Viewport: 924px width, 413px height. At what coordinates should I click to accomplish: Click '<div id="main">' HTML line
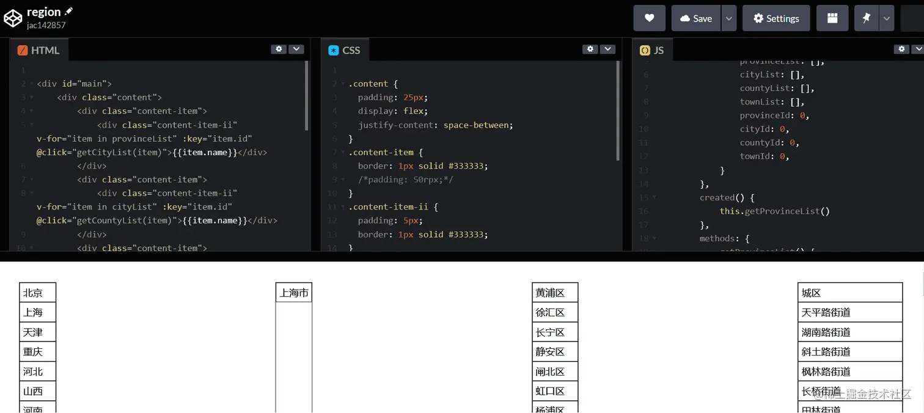pyautogui.click(x=74, y=84)
